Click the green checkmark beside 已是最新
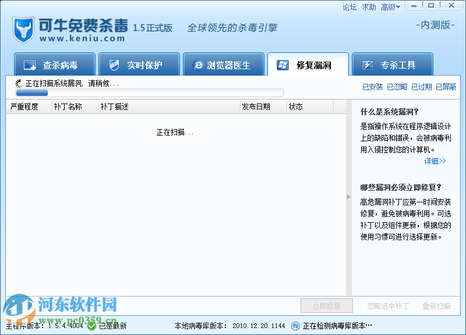466x335 pixels. [90, 326]
